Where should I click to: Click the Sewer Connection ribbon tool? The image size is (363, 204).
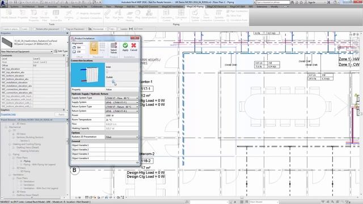pyautogui.click(x=206, y=16)
